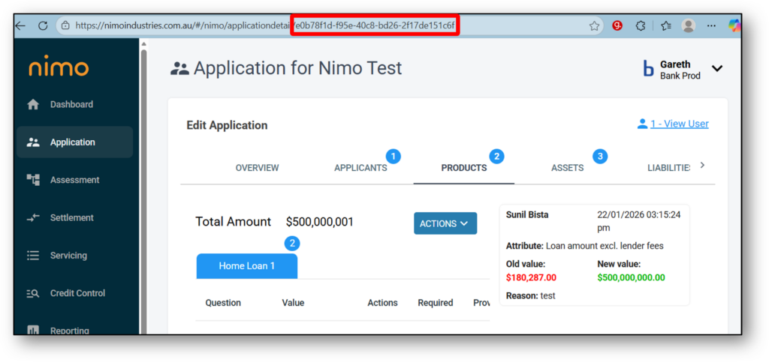Click the Credit Control search icon
This screenshot has height=362, width=769.
click(x=33, y=294)
